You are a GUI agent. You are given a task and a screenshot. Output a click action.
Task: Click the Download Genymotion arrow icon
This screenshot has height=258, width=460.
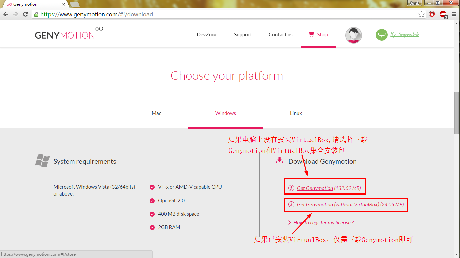279,161
